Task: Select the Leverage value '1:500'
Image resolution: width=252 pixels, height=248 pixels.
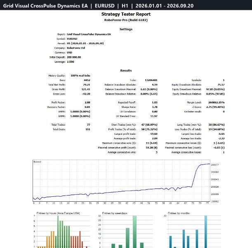Action: (x=71, y=62)
